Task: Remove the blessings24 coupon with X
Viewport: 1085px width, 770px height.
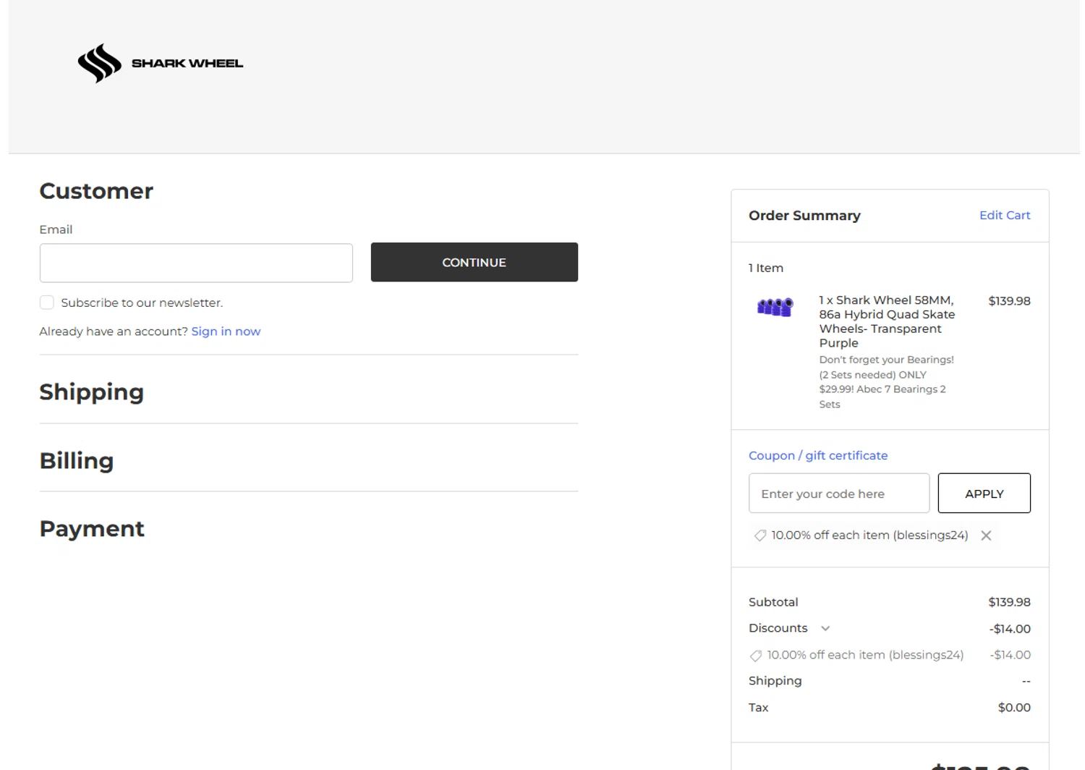Action: 986,536
